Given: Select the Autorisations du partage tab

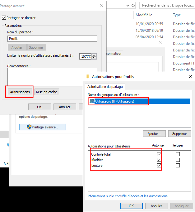Looking at the screenshot, I should coord(104,87).
